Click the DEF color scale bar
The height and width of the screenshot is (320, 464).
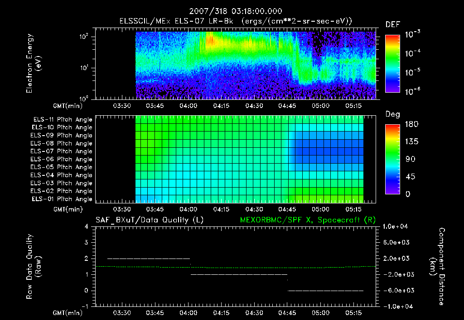392,64
